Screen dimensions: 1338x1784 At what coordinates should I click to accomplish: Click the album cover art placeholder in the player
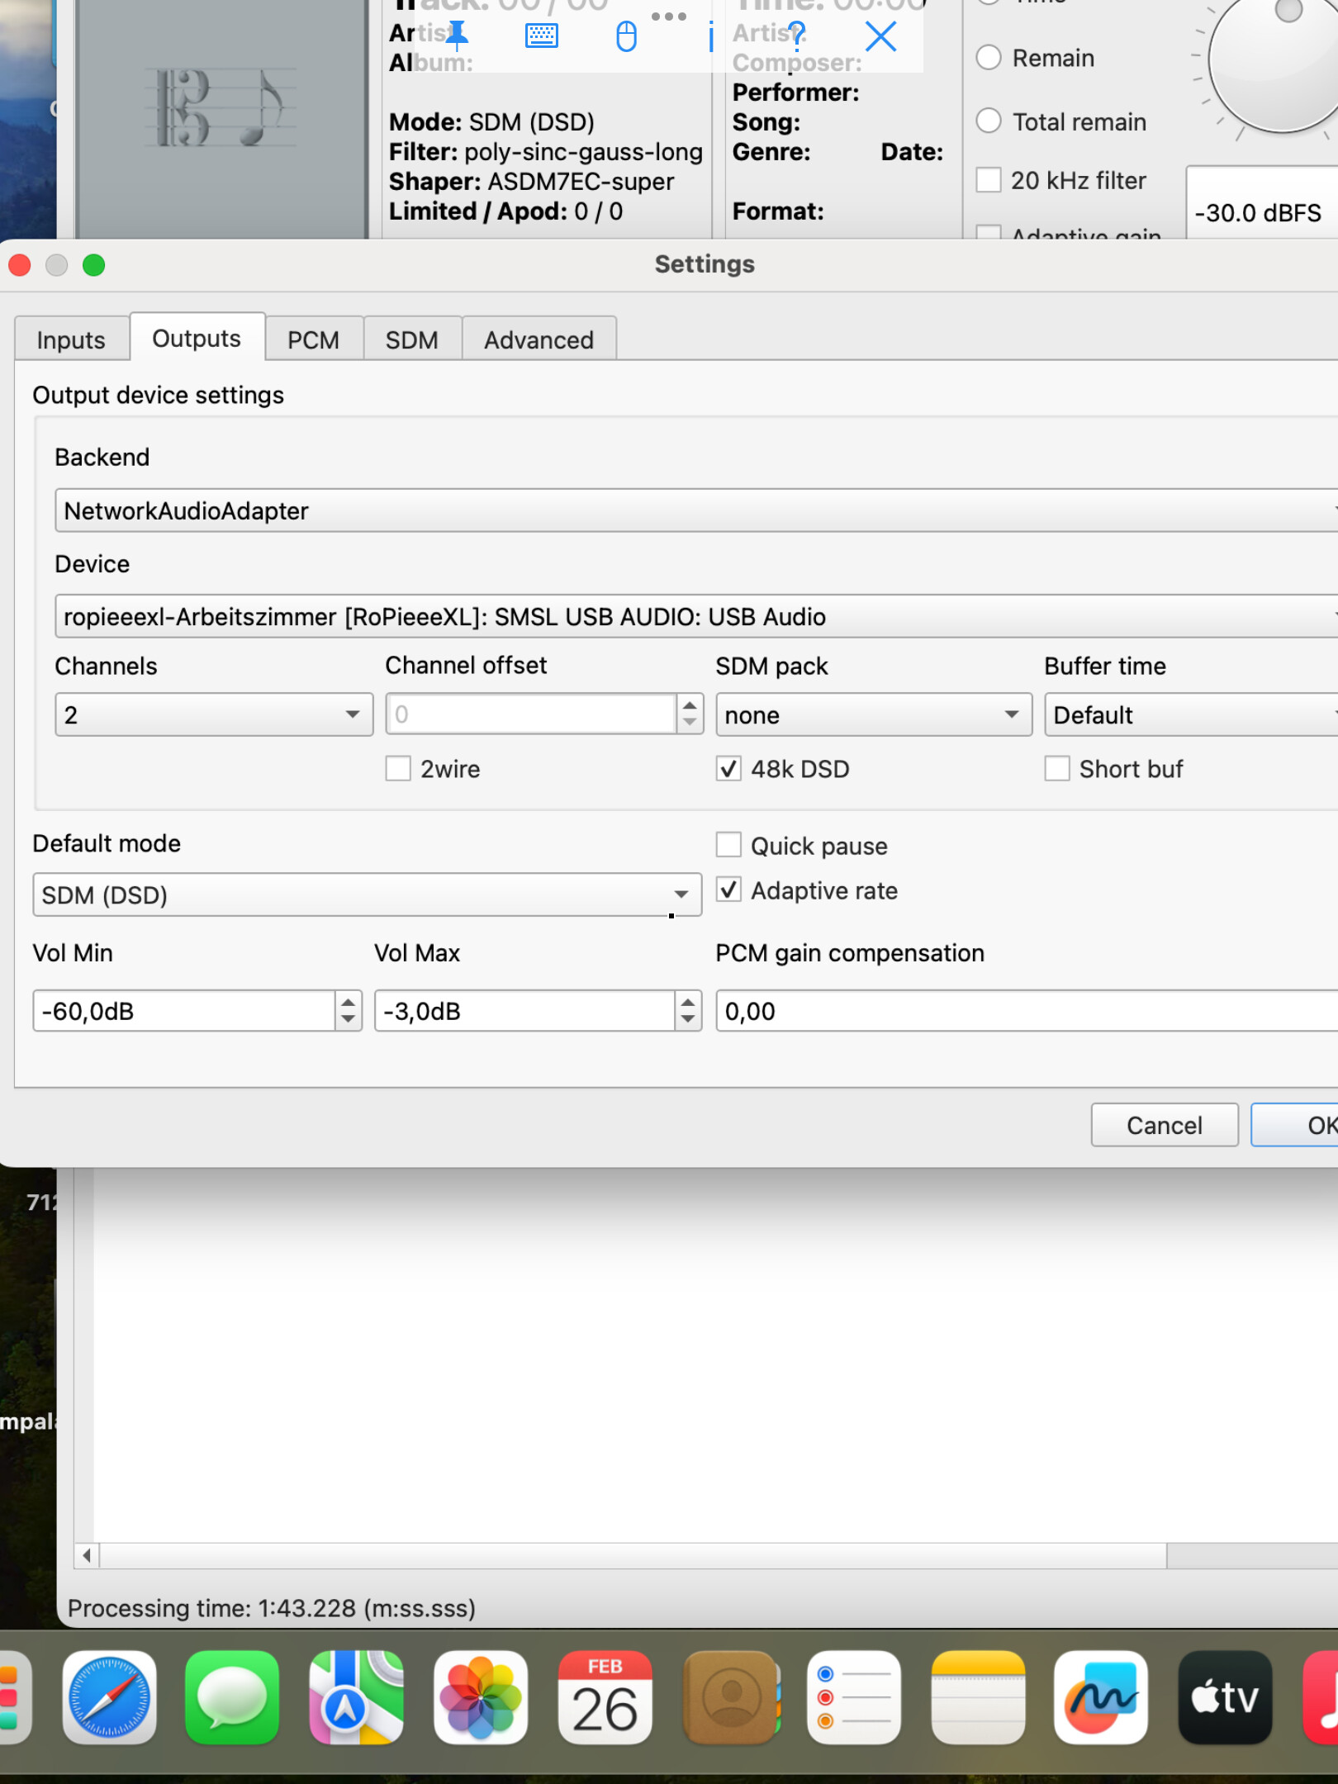(221, 119)
